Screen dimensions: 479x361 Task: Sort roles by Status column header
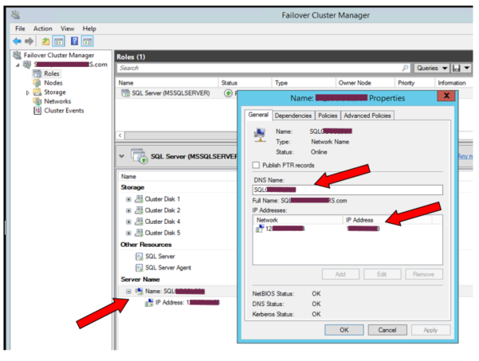coord(229,83)
